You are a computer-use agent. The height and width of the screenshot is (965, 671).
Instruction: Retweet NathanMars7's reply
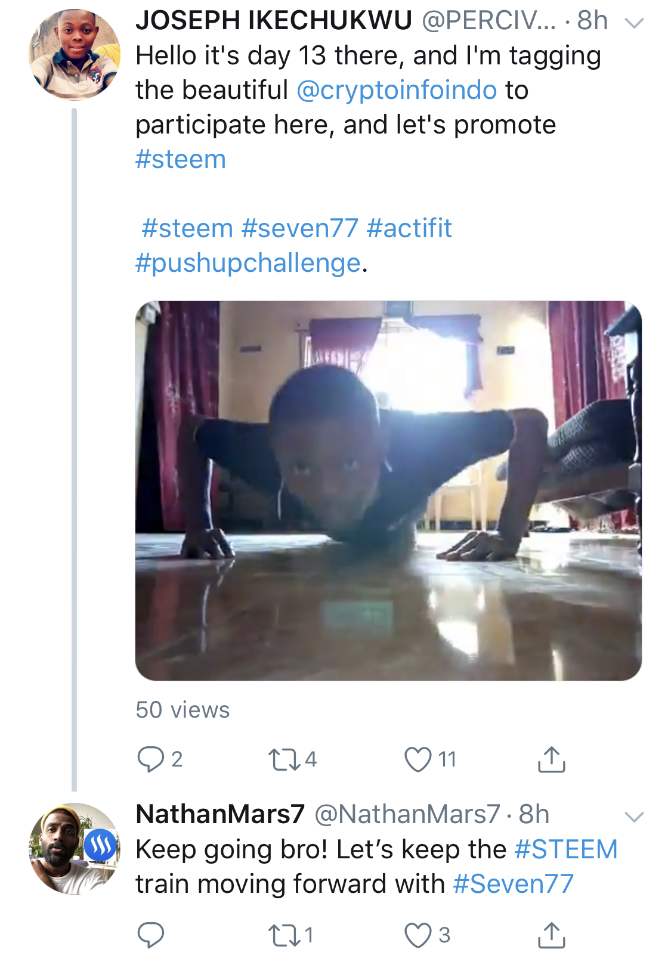(283, 935)
